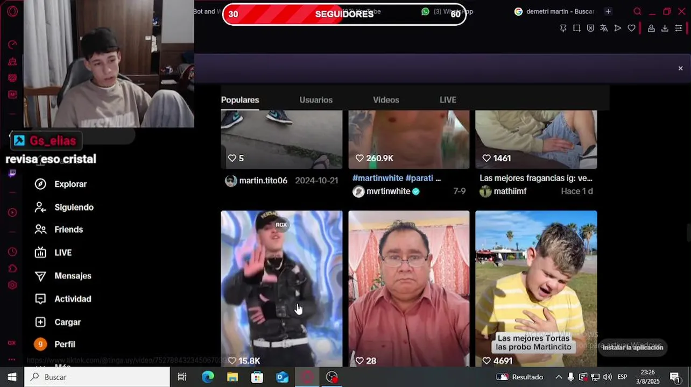Image resolution: width=691 pixels, height=387 pixels.
Task: Open the demetri martin Google tab
Action: (554, 11)
